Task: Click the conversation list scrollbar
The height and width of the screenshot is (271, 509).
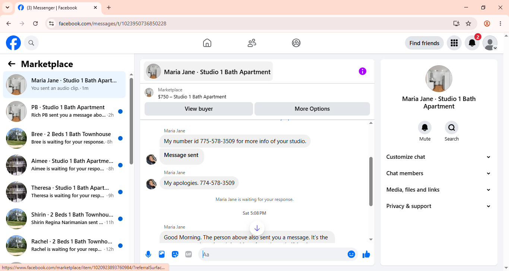Action: point(131,121)
